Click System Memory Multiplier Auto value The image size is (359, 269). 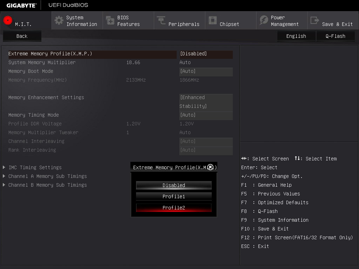(185, 62)
